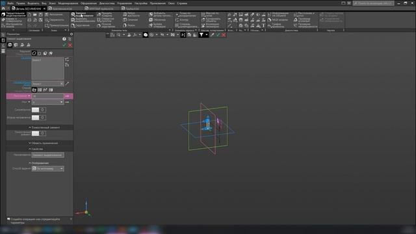The height and width of the screenshot is (234, 416).
Task: Clear the direction object field Эскиз:1
Action: (62, 84)
